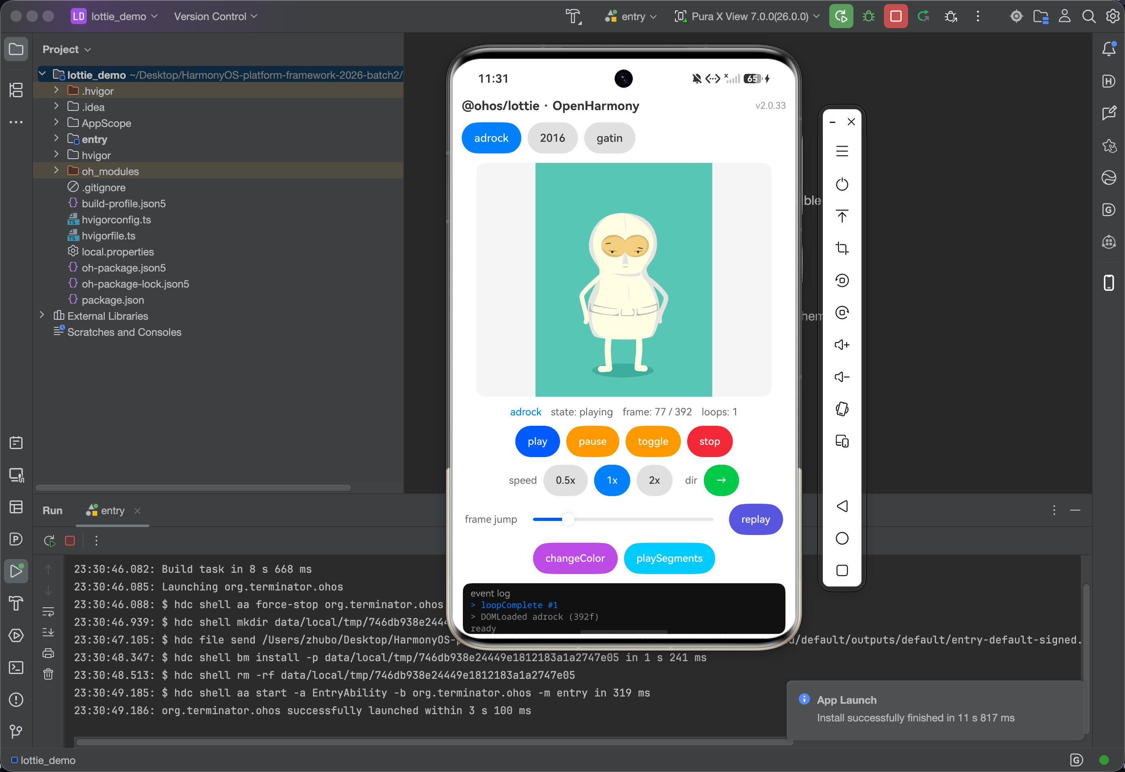This screenshot has width=1125, height=772.
Task: Open the Notifications bell icon
Action: click(1109, 49)
